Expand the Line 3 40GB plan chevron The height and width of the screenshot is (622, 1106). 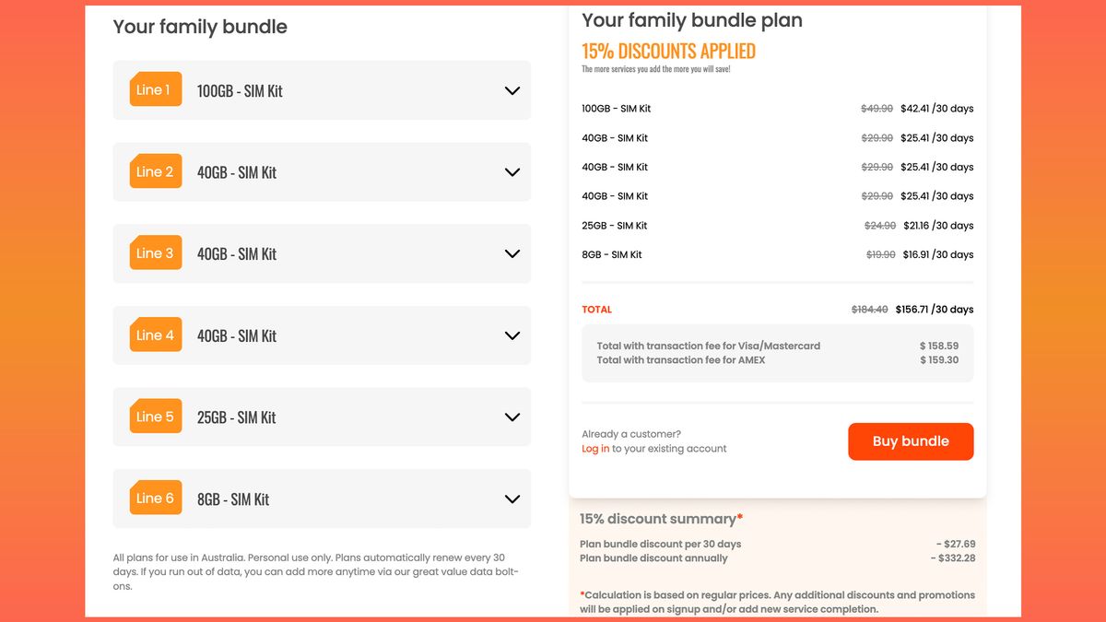[512, 253]
